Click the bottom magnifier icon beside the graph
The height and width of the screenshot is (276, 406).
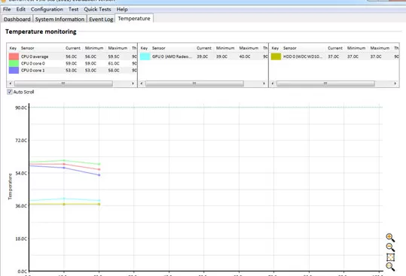[x=390, y=266]
